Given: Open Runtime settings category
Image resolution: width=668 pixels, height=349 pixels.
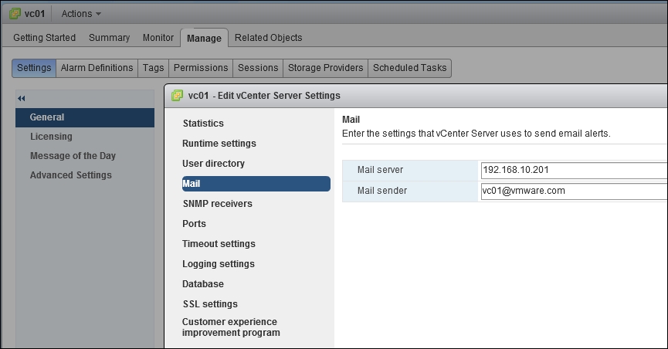Looking at the screenshot, I should coord(219,143).
